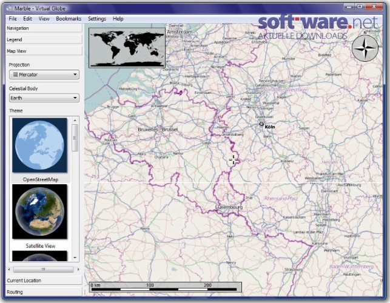
Task: Open the View menu
Action: point(44,19)
